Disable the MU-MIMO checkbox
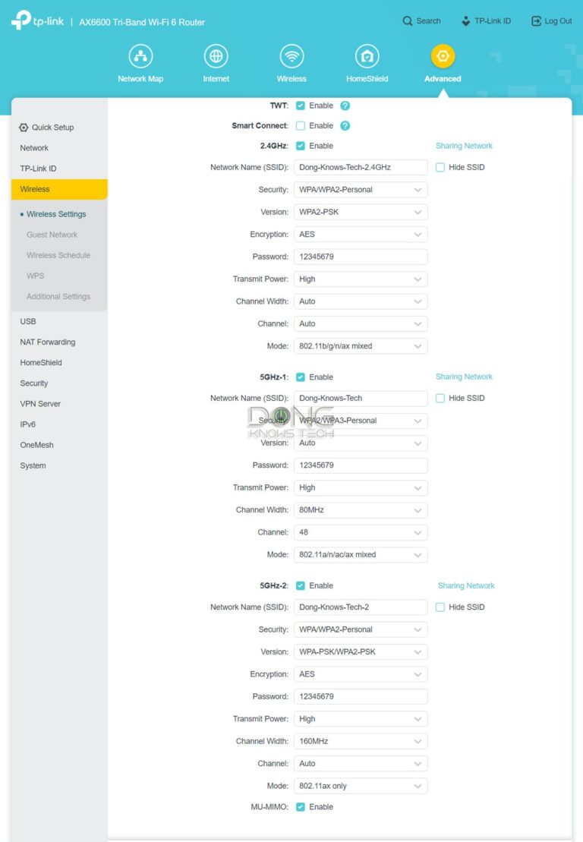583x842 pixels. pos(301,807)
